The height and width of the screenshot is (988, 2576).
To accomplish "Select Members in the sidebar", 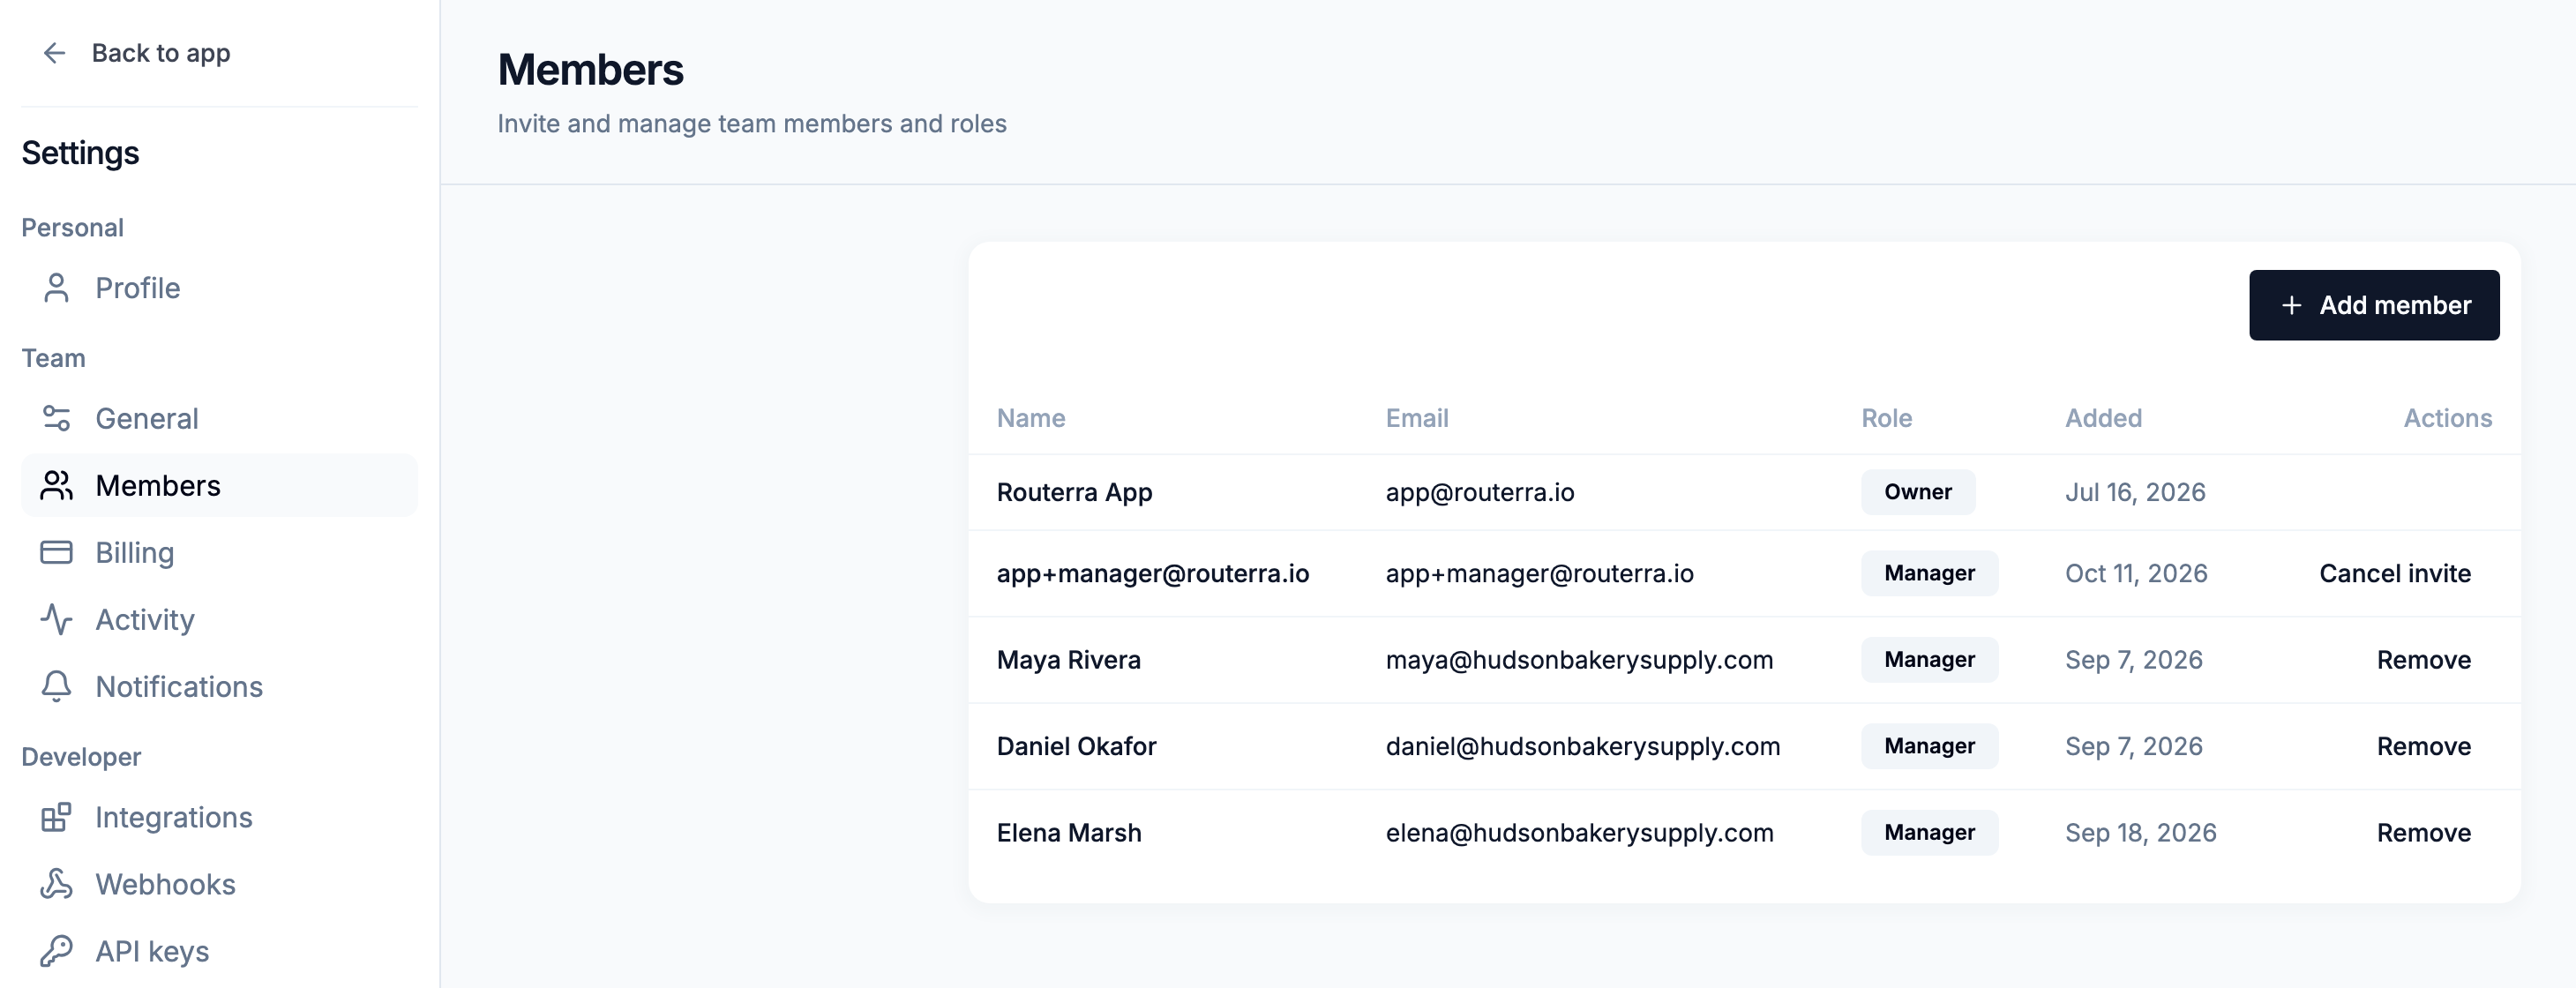I will click(x=219, y=485).
